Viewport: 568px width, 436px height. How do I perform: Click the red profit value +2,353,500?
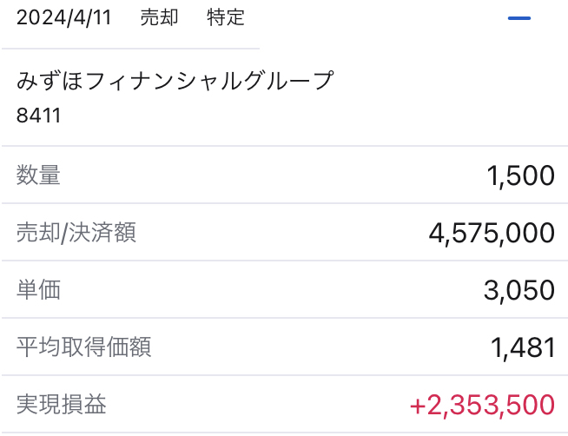[x=482, y=405]
